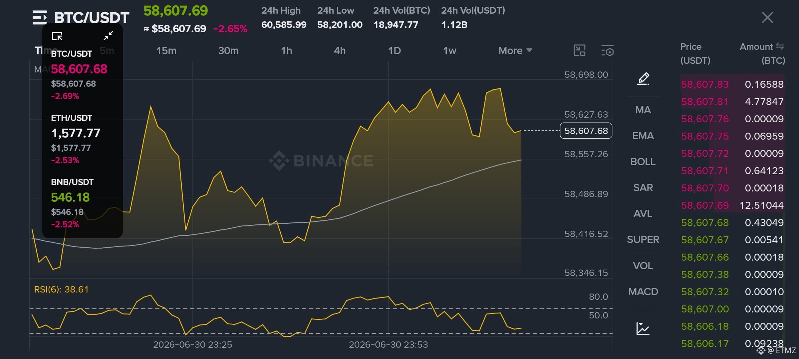Click ask price 58,607.83 in order book
Image resolution: width=799 pixels, height=359 pixels.
point(705,84)
